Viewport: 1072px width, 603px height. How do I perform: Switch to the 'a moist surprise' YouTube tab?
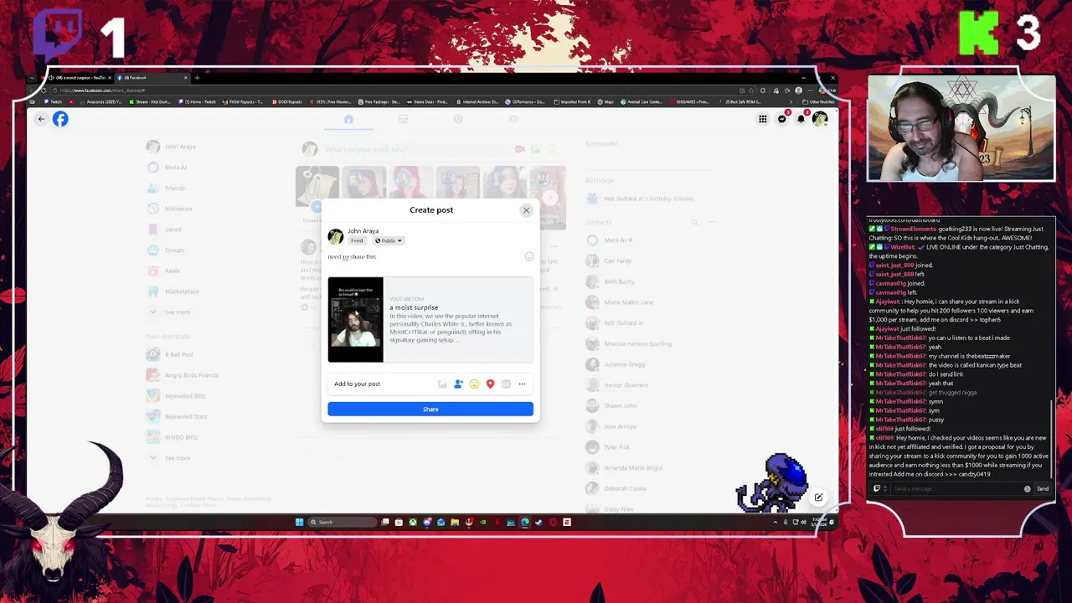tap(80, 78)
